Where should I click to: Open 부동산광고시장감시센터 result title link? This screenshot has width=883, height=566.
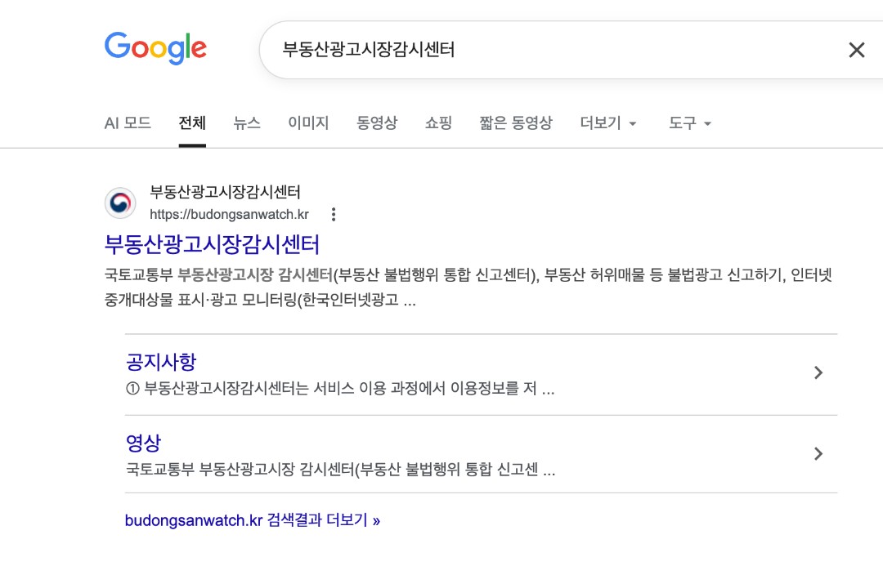pos(212,244)
